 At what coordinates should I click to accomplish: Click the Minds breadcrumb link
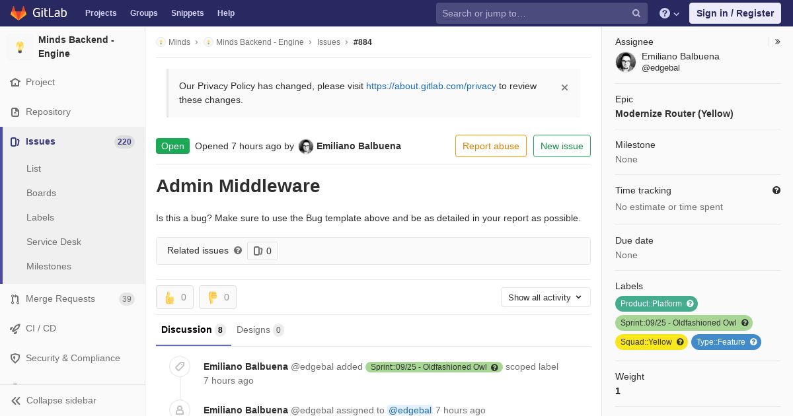pos(179,42)
